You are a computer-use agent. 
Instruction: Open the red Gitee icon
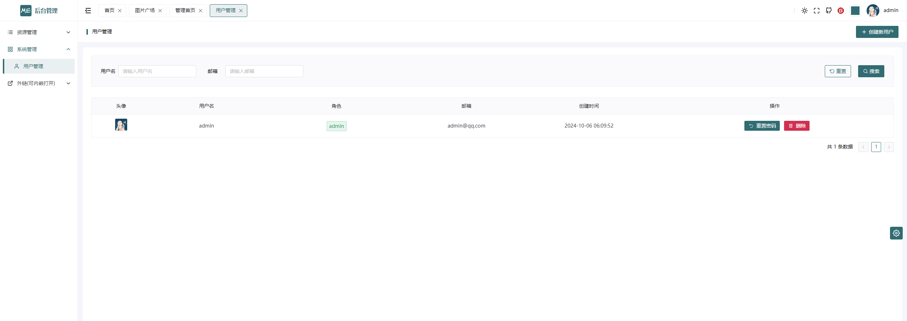coord(841,11)
